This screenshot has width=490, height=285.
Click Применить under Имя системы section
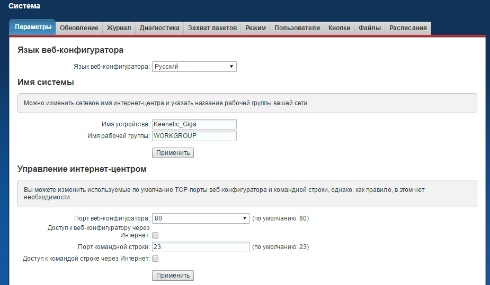tap(173, 153)
